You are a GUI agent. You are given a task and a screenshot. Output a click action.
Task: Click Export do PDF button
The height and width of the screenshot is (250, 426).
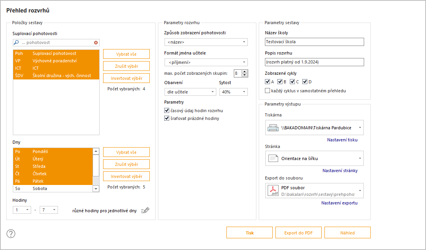coord(298,232)
